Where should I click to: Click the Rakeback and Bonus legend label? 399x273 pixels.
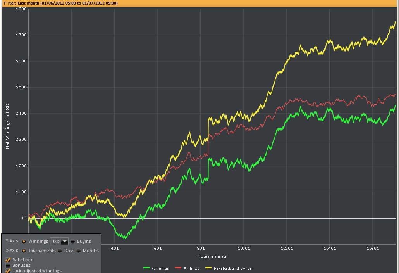(x=232, y=268)
